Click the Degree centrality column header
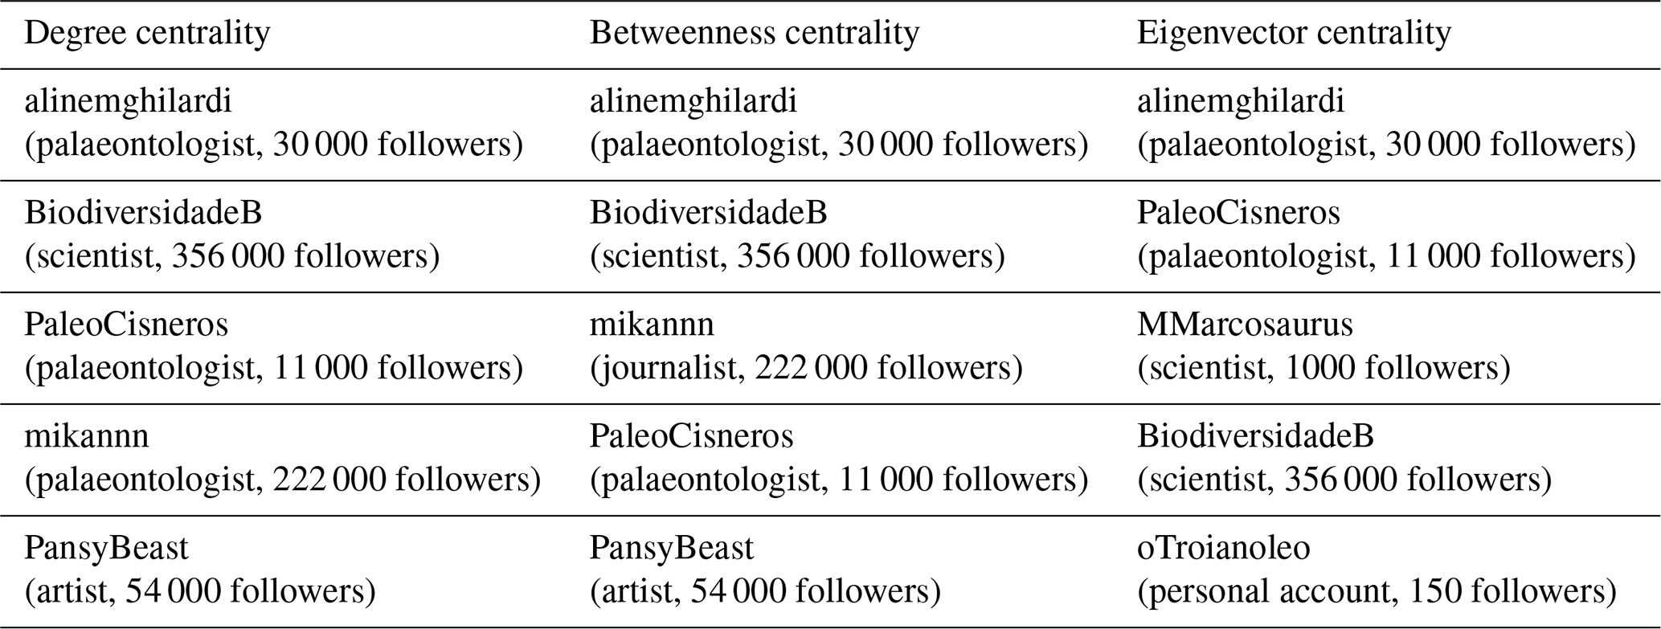 (147, 34)
